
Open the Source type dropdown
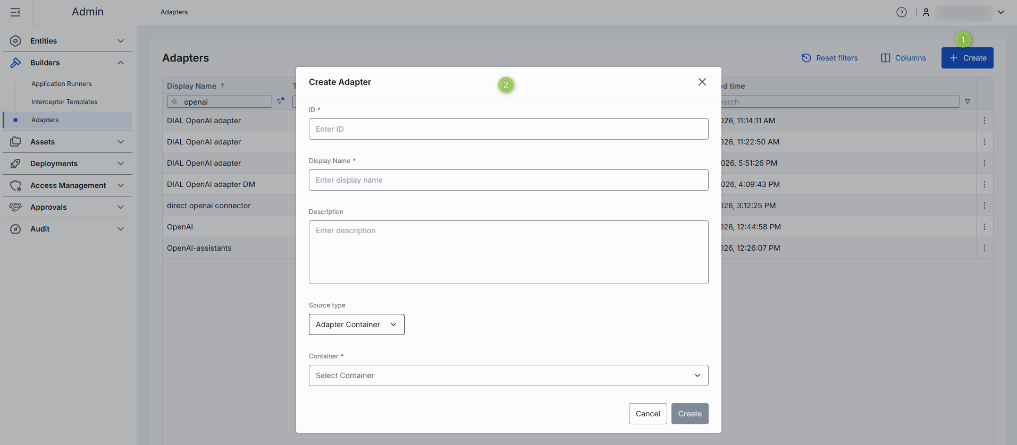click(x=356, y=324)
